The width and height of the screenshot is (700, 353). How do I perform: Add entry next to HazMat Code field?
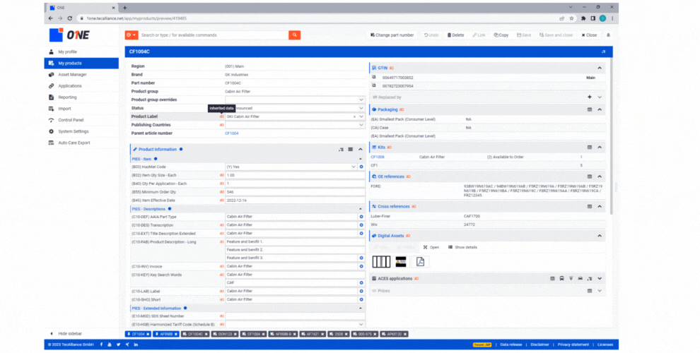tap(361, 167)
